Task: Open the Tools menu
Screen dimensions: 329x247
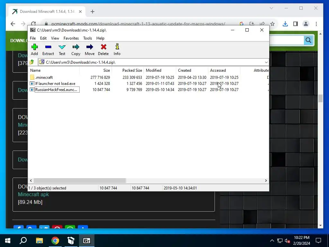Action: point(87,38)
